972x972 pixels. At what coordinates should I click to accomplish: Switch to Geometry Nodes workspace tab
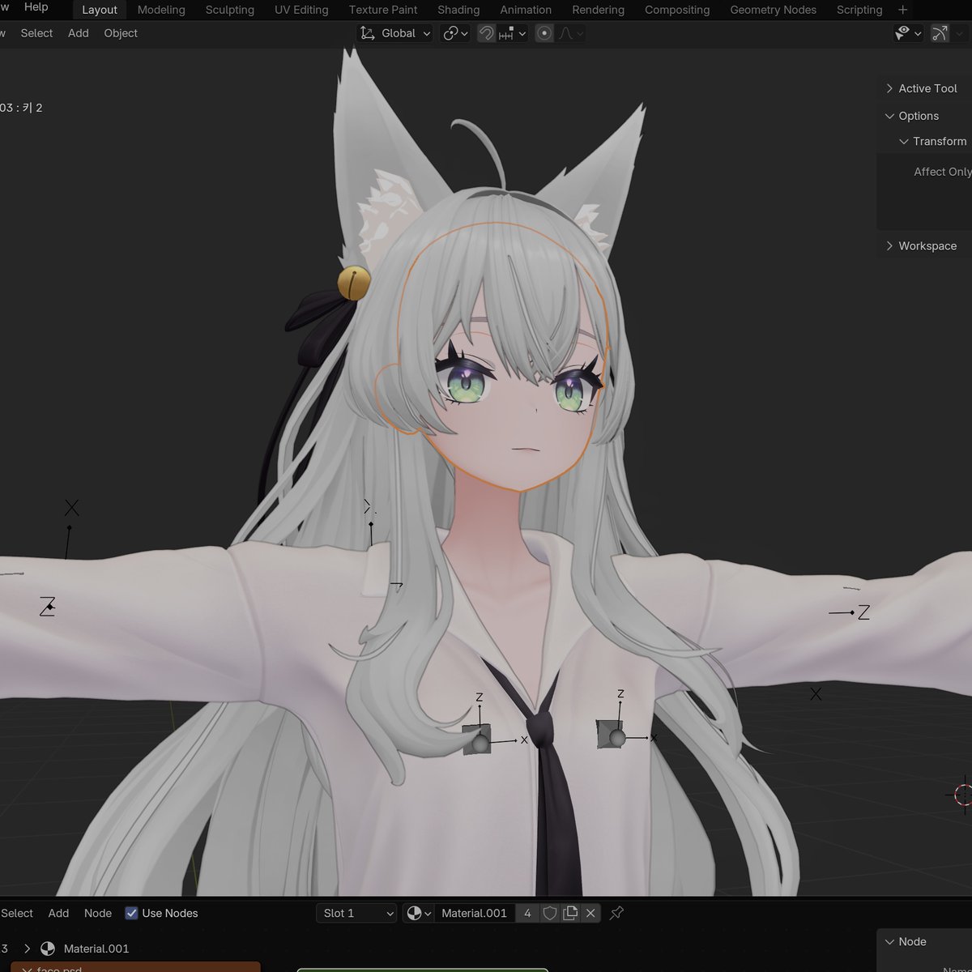coord(773,10)
